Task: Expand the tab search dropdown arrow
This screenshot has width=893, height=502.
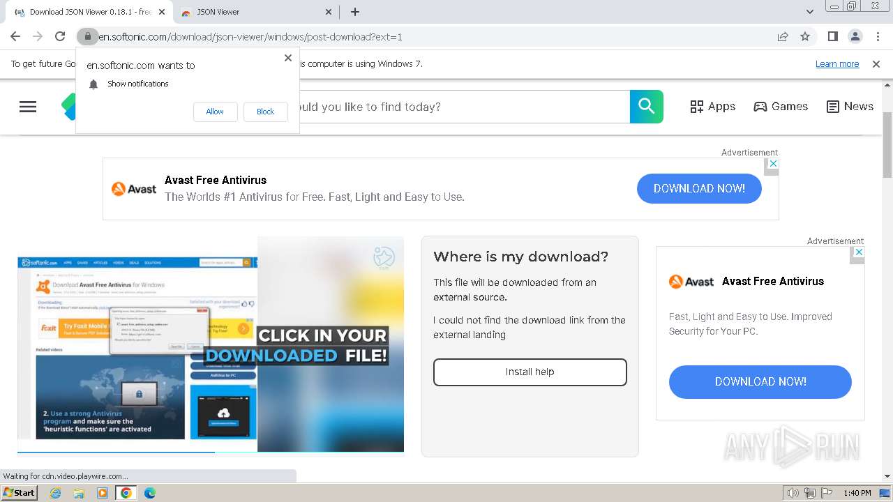Action: 810,12
